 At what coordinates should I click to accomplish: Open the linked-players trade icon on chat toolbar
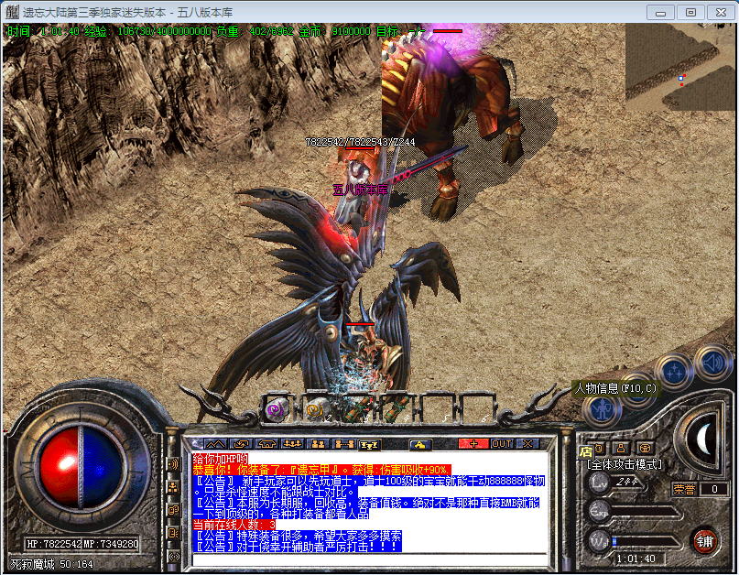pos(343,444)
